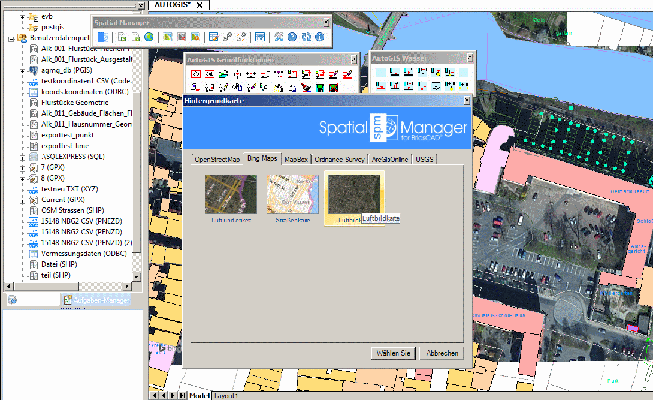
Task: Click the intact chain link icon
Action: coord(228,37)
